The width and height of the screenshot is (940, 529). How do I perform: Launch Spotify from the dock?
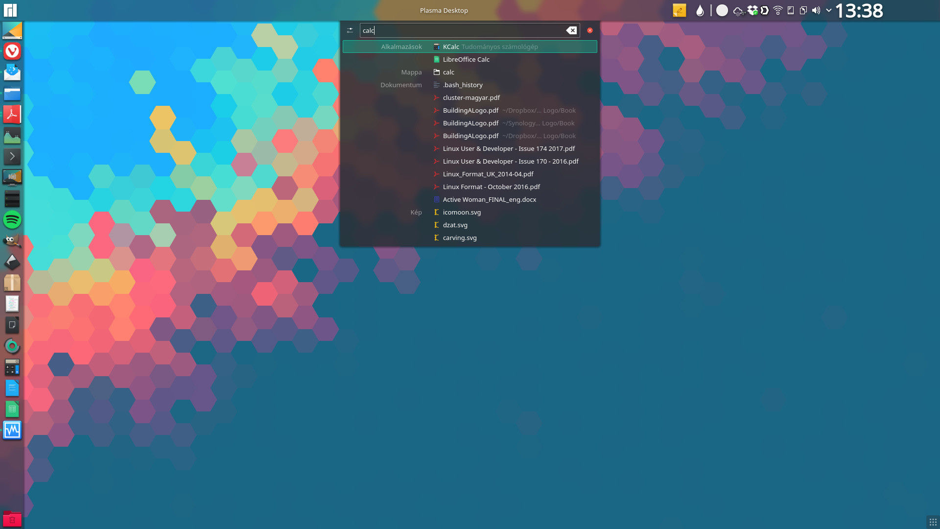tap(12, 219)
